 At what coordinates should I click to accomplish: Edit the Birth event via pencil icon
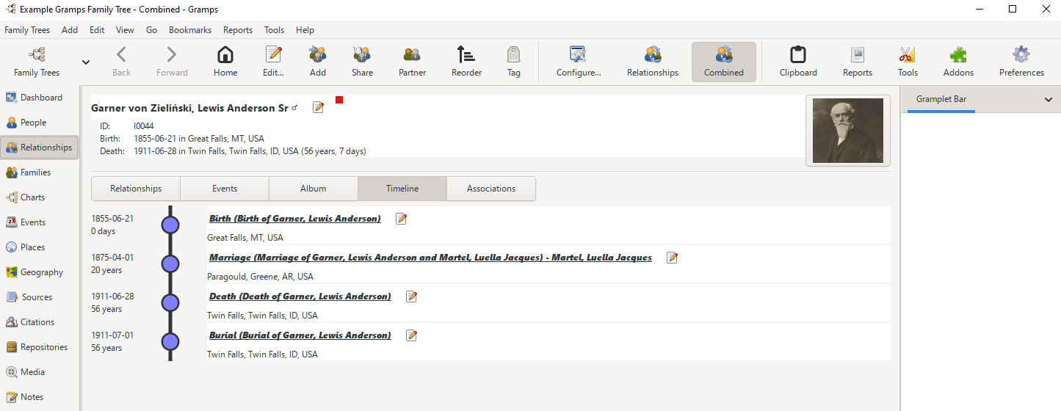point(401,219)
